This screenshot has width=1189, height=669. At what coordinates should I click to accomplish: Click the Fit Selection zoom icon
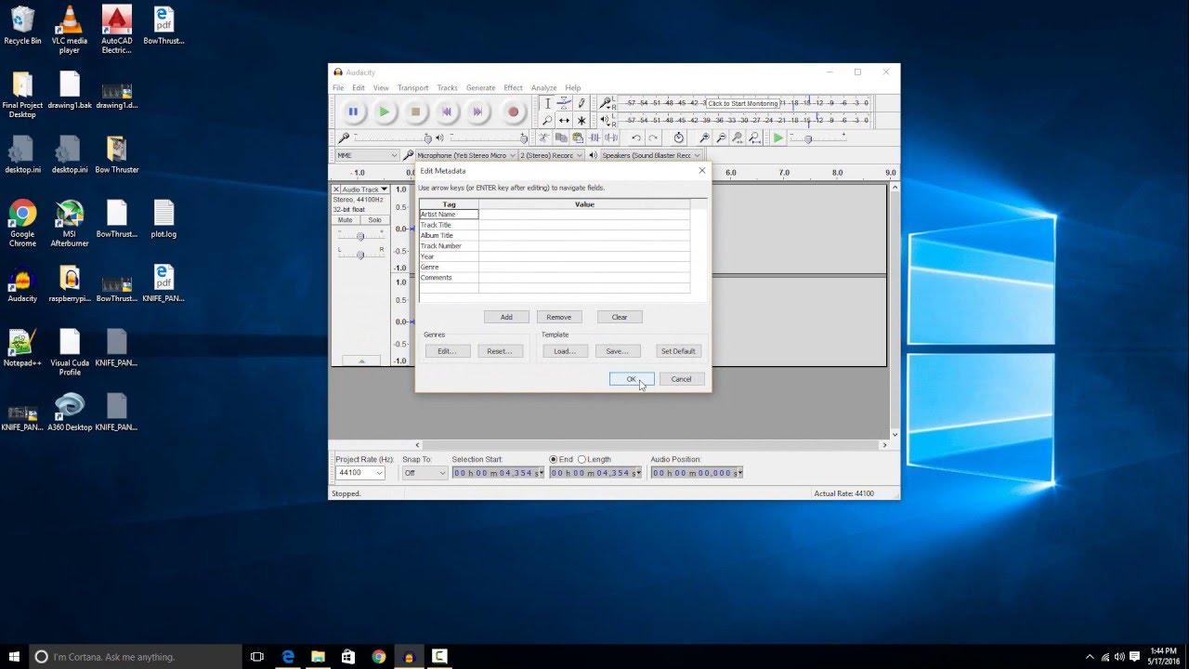(x=738, y=138)
